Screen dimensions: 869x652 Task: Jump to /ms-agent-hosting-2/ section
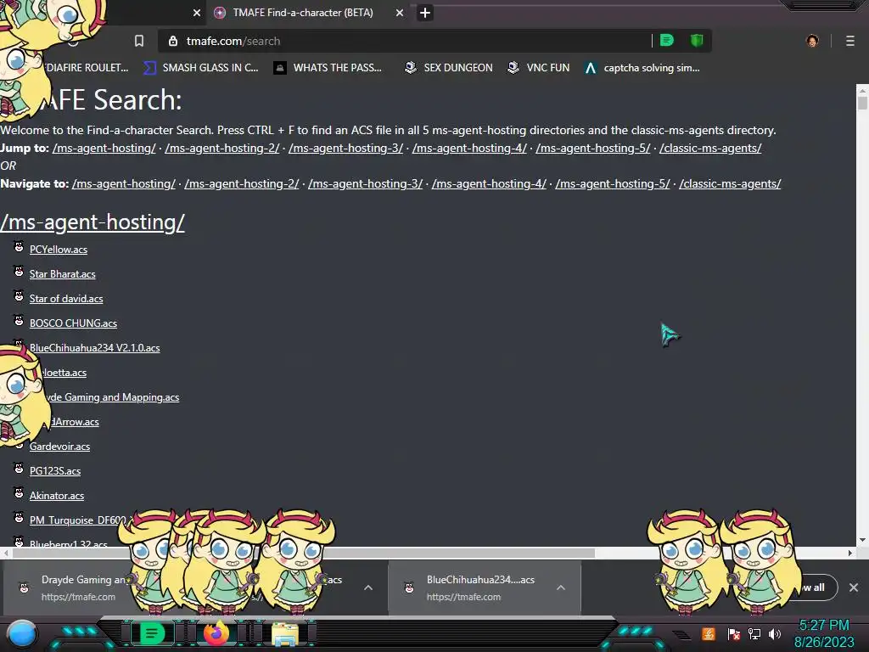(x=222, y=148)
